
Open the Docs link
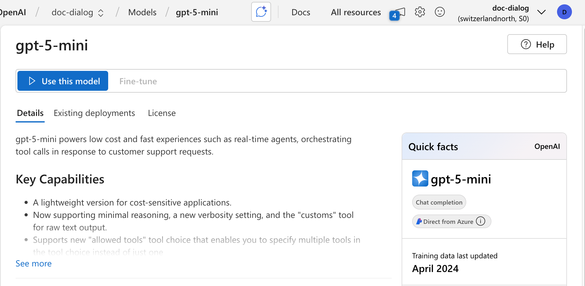(301, 12)
